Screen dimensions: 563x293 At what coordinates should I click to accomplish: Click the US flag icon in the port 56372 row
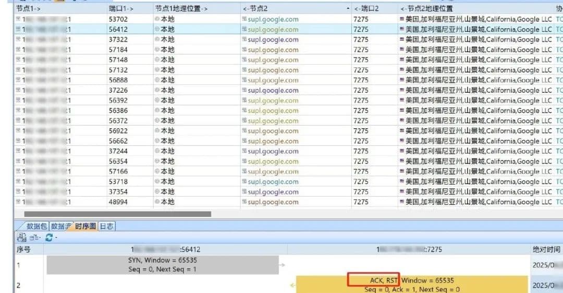(402, 120)
